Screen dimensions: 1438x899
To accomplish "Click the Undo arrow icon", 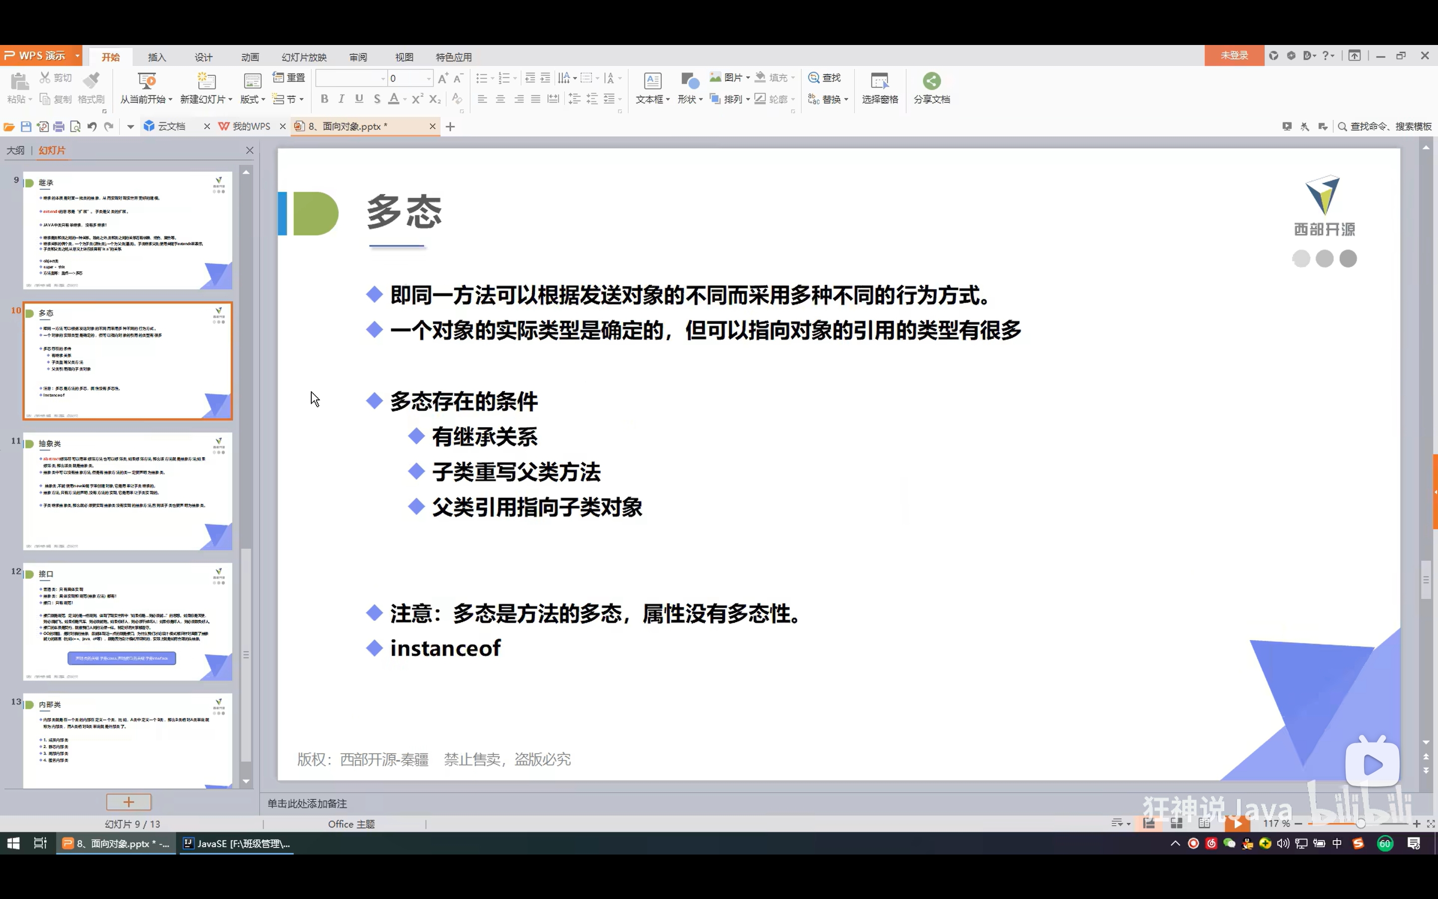I will tap(91, 126).
